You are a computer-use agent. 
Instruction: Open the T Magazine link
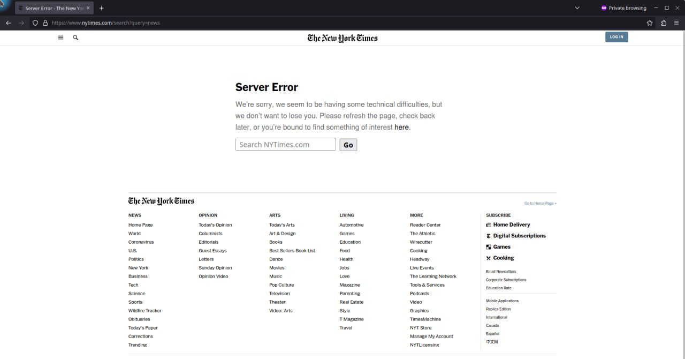(x=352, y=319)
